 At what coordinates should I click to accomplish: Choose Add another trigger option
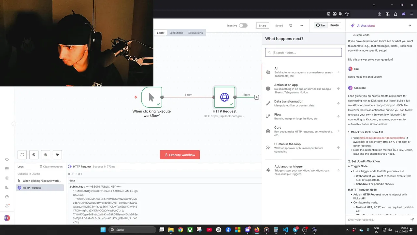(x=303, y=170)
